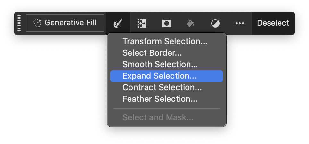Choose Transform Selection... from the menu

pos(165,41)
